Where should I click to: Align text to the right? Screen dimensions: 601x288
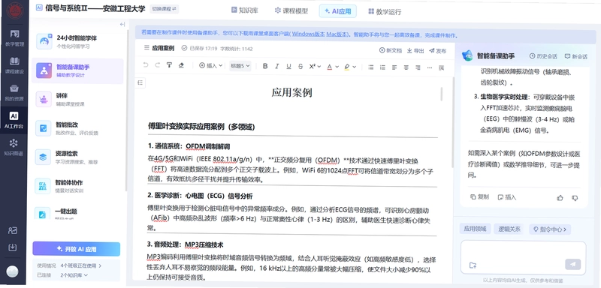pyautogui.click(x=418, y=67)
